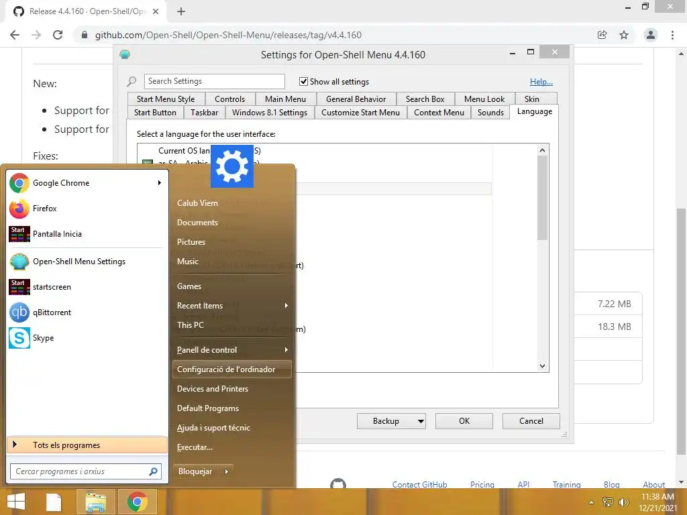
Task: Open the Windows 8.1 Settings tab
Action: point(270,113)
